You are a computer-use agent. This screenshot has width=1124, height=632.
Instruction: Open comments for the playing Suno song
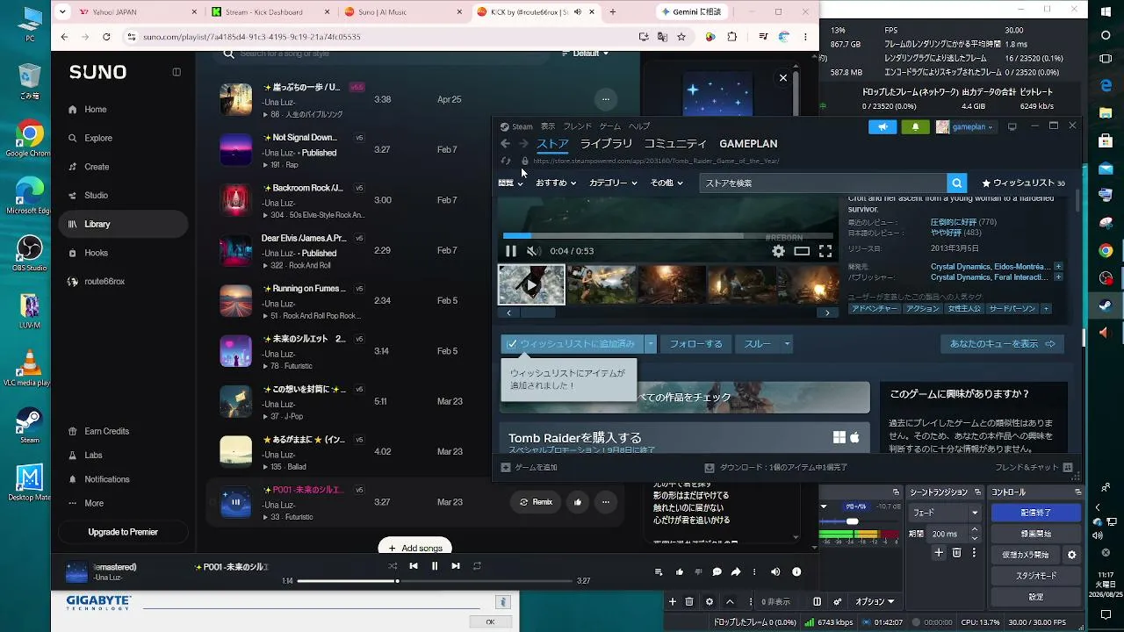717,572
